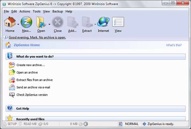Click the disk icon next to 0 MB

coord(81,124)
